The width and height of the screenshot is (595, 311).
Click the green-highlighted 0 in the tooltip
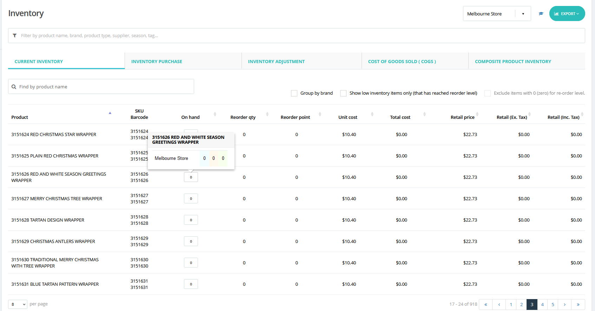click(x=223, y=158)
